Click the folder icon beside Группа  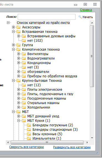[19, 45]
